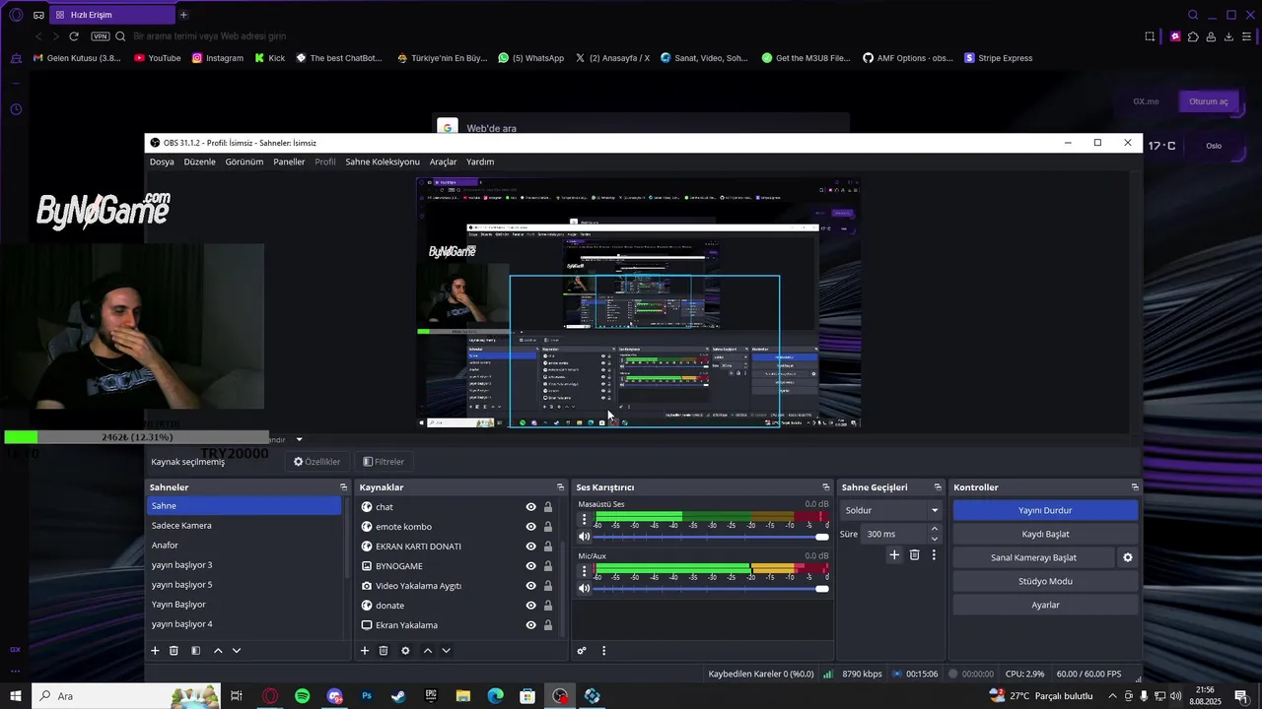Viewport: 1262px width, 709px height.
Task: Add a scene transition with the plus icon
Action: point(894,555)
